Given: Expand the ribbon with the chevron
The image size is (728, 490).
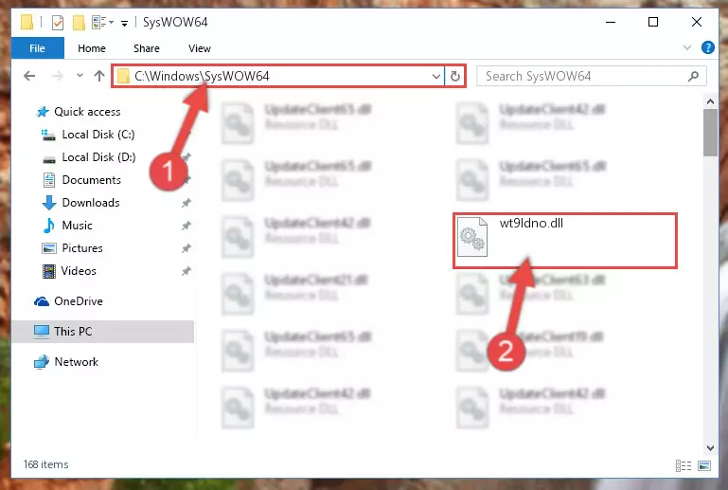Looking at the screenshot, I should tap(687, 47).
